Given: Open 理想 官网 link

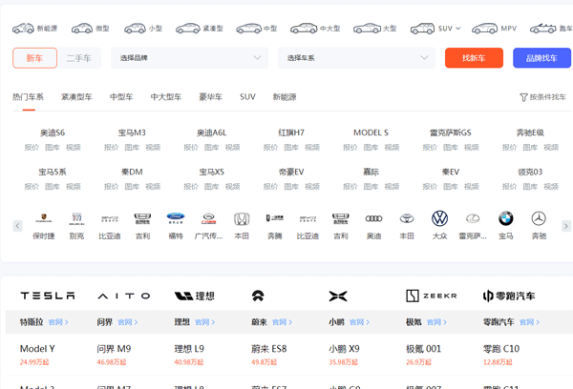Looking at the screenshot, I should click(205, 322).
